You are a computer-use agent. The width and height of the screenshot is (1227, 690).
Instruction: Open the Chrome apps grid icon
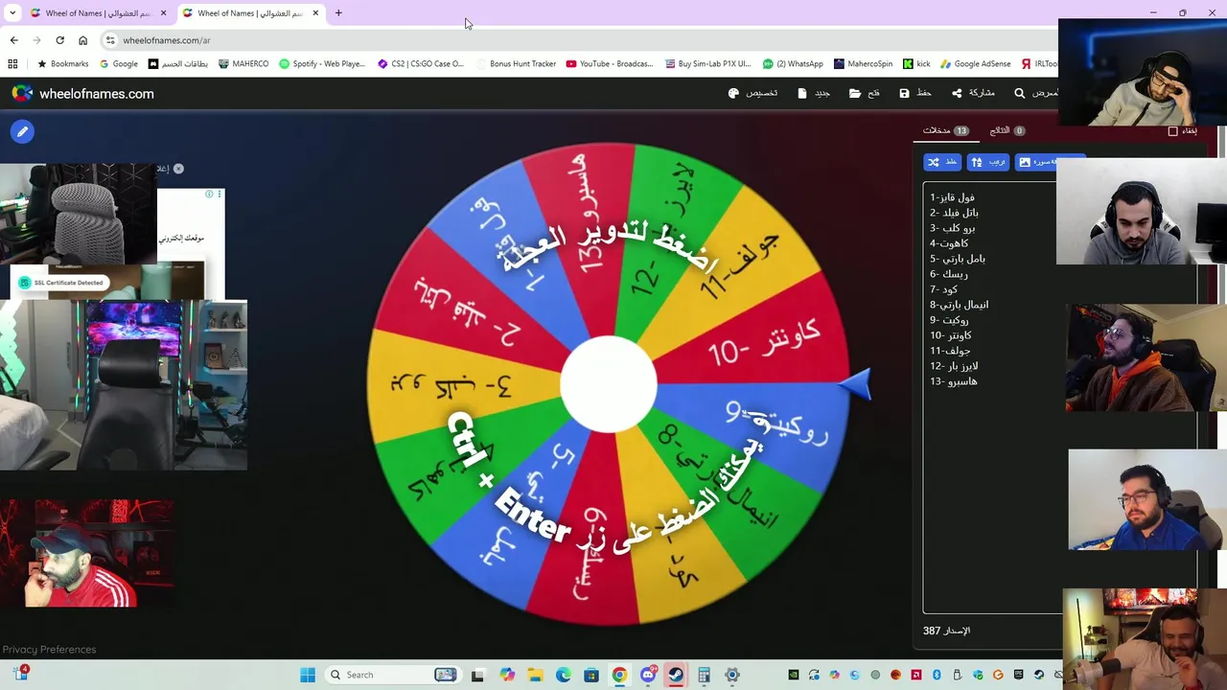(12, 64)
